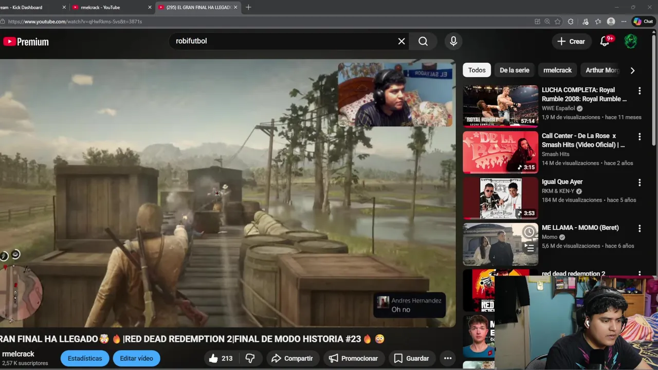Open options for Royal Rumble 2008 video
The width and height of the screenshot is (658, 370).
point(639,90)
